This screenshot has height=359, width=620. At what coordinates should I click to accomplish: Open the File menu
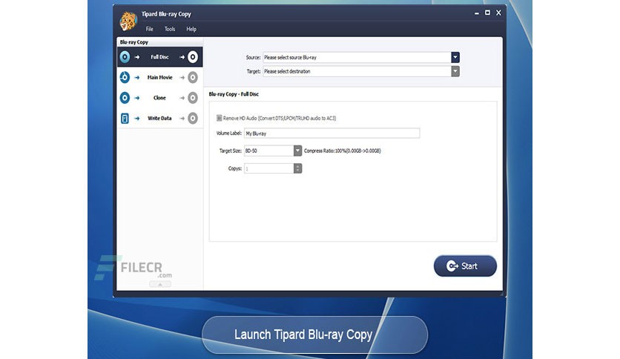150,29
